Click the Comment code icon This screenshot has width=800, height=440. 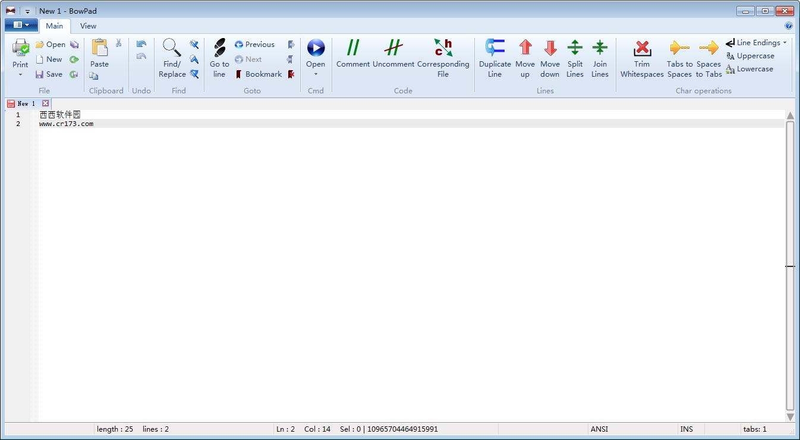click(x=353, y=48)
